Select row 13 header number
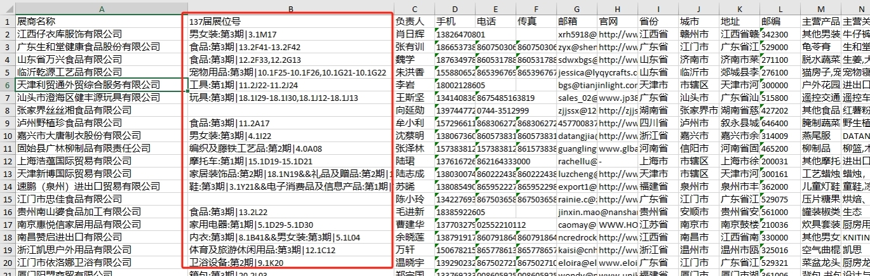The width and height of the screenshot is (870, 276). (x=7, y=173)
